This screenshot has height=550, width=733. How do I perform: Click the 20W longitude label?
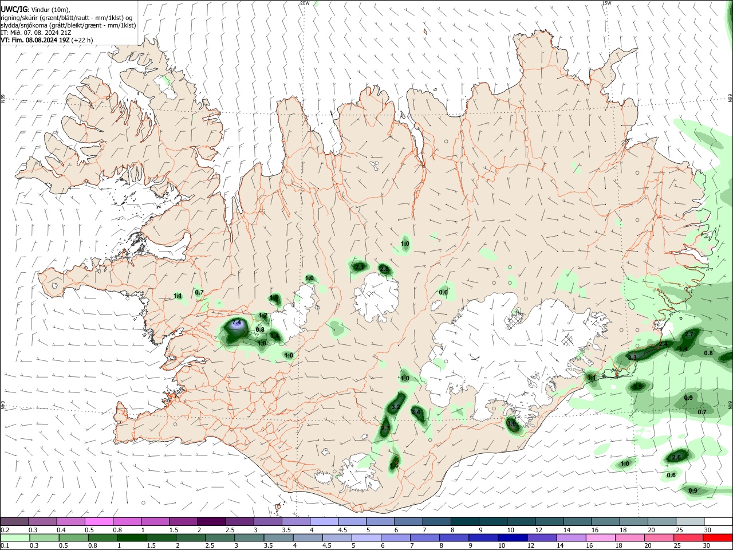coord(305,3)
